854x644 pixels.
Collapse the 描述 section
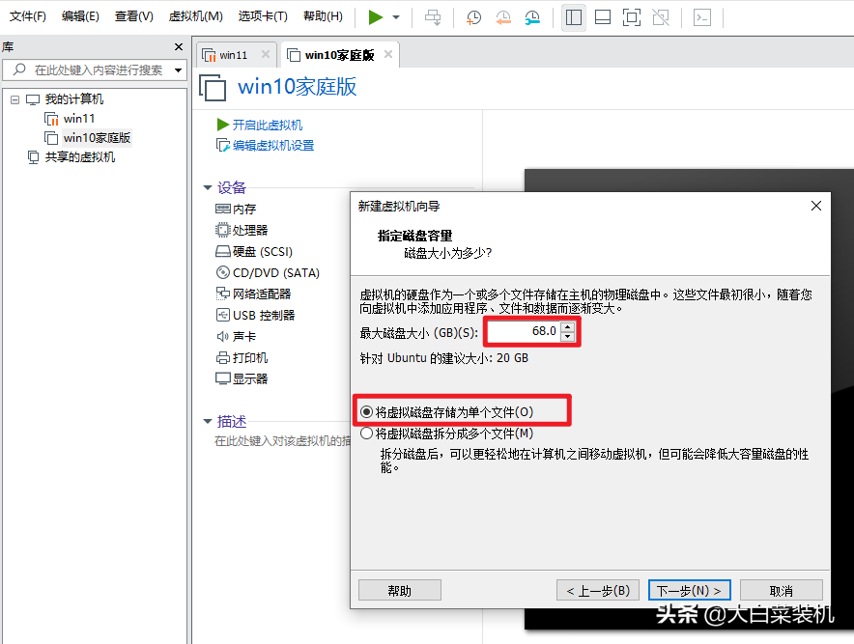(x=208, y=421)
